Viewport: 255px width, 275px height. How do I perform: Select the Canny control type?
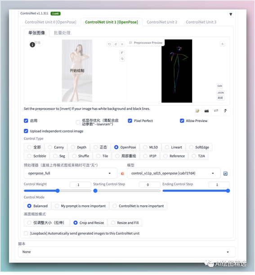56,147
